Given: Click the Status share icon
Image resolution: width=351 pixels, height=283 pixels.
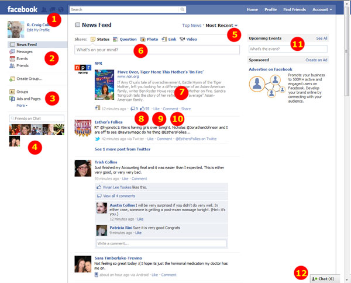Looking at the screenshot, I should (x=92, y=39).
